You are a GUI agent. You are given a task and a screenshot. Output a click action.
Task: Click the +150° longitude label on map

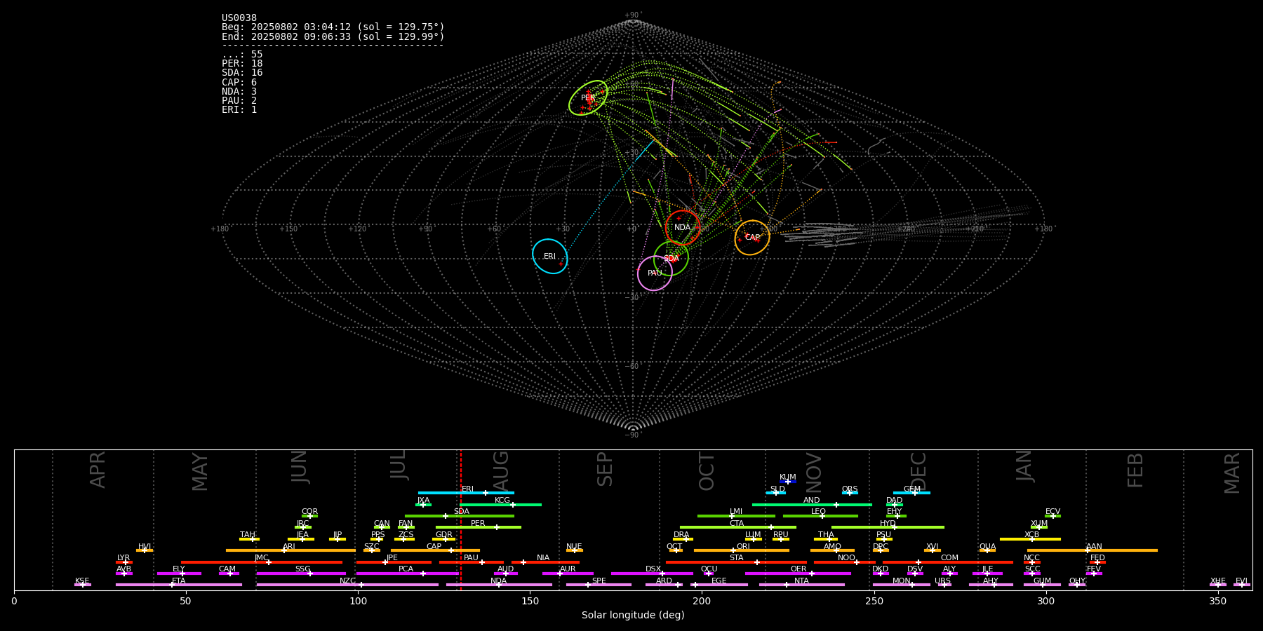point(288,229)
